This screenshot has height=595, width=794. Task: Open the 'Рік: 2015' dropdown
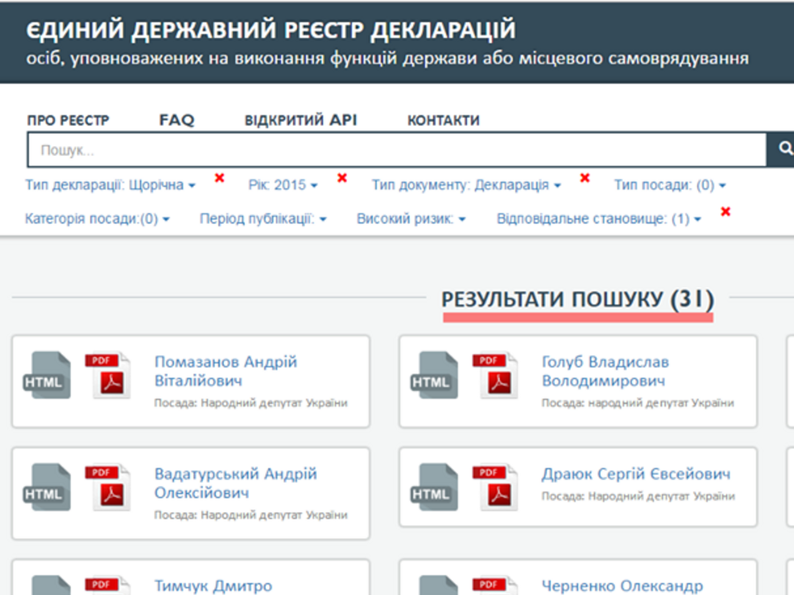tap(283, 185)
